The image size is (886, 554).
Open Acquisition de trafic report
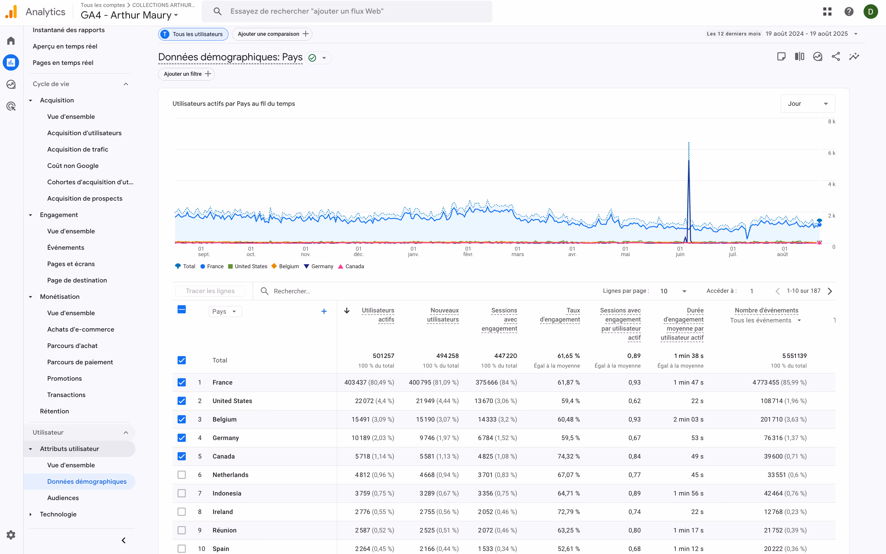(78, 149)
